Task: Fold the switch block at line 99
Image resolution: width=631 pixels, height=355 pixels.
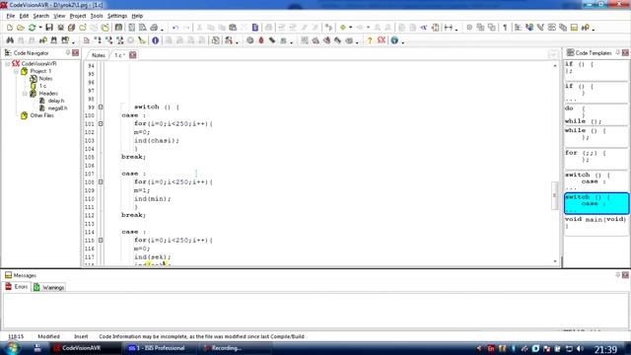Action: 101,107
